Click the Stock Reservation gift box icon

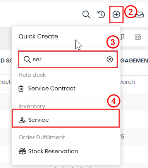[22, 151]
